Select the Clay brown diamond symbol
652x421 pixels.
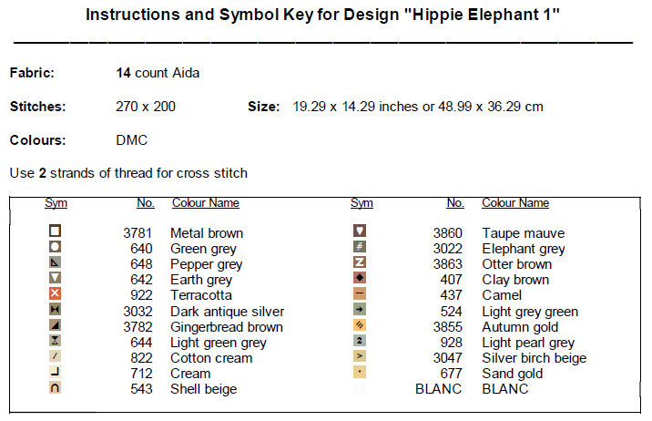click(x=360, y=278)
